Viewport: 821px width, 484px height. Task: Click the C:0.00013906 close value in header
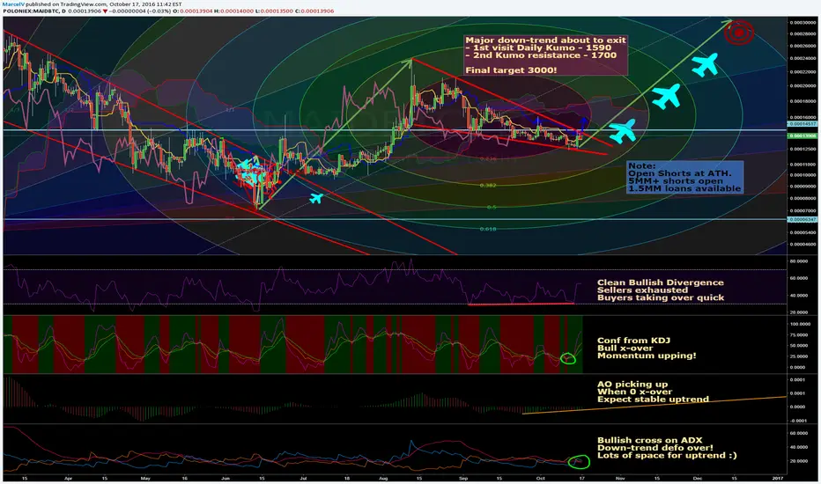[314, 11]
